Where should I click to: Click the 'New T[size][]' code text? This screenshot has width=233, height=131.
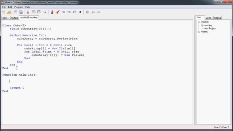point(63,48)
